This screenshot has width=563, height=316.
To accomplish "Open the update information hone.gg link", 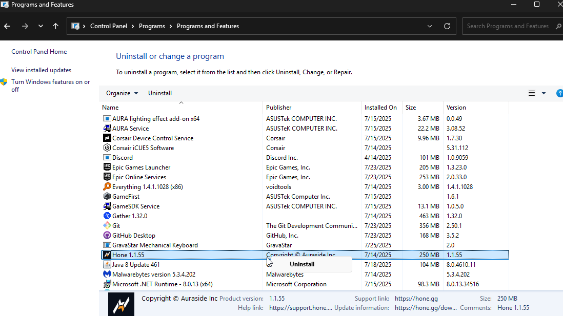I will point(426,308).
